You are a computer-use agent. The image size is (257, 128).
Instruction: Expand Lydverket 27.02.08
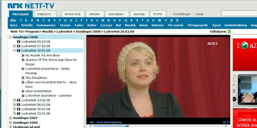14,46
